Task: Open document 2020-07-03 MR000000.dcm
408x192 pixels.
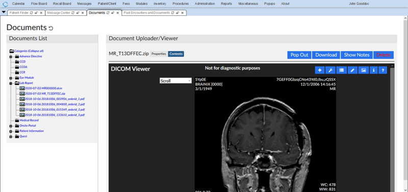Action: 43,88
